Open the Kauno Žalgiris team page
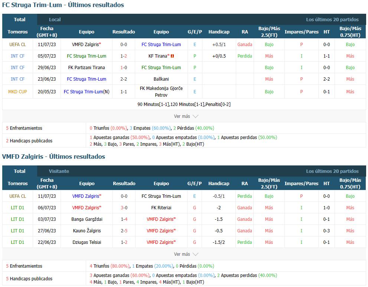Screen dimensions: 368x287 coord(87,230)
